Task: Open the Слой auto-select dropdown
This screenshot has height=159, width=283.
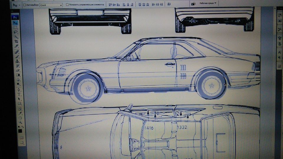Action: (51, 5)
